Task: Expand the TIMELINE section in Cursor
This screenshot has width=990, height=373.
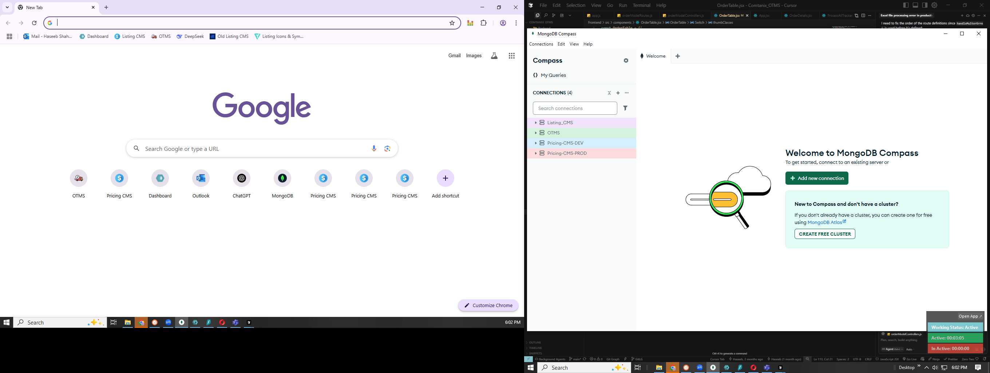Action: coord(535,348)
